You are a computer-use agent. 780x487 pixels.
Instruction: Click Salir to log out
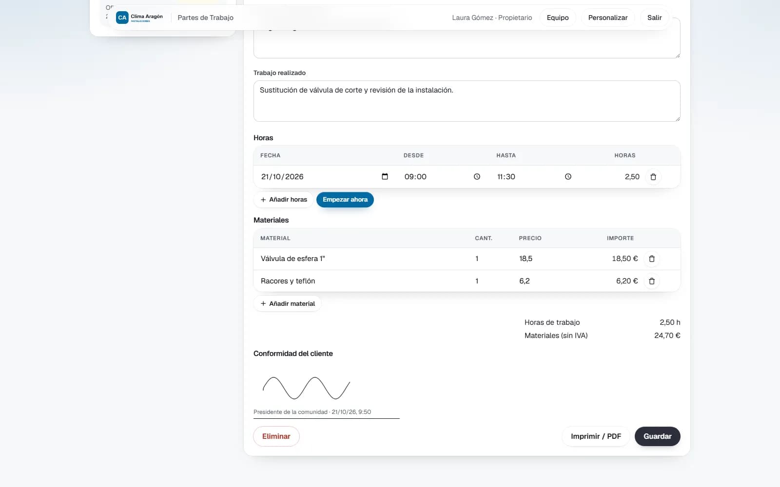(654, 18)
